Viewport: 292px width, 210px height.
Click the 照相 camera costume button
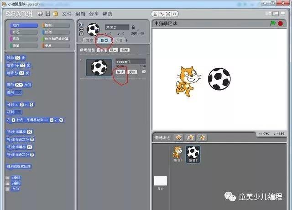(x=125, y=50)
